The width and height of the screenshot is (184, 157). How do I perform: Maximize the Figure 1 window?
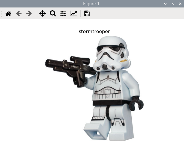coord(173,4)
